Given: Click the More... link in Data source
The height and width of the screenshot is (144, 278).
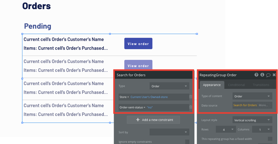Looking at the screenshot, I should coord(263,105).
